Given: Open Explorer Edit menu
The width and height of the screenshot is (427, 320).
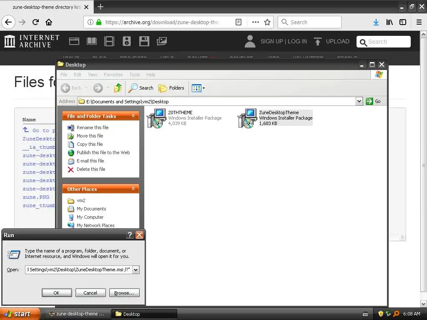Looking at the screenshot, I should [78, 75].
